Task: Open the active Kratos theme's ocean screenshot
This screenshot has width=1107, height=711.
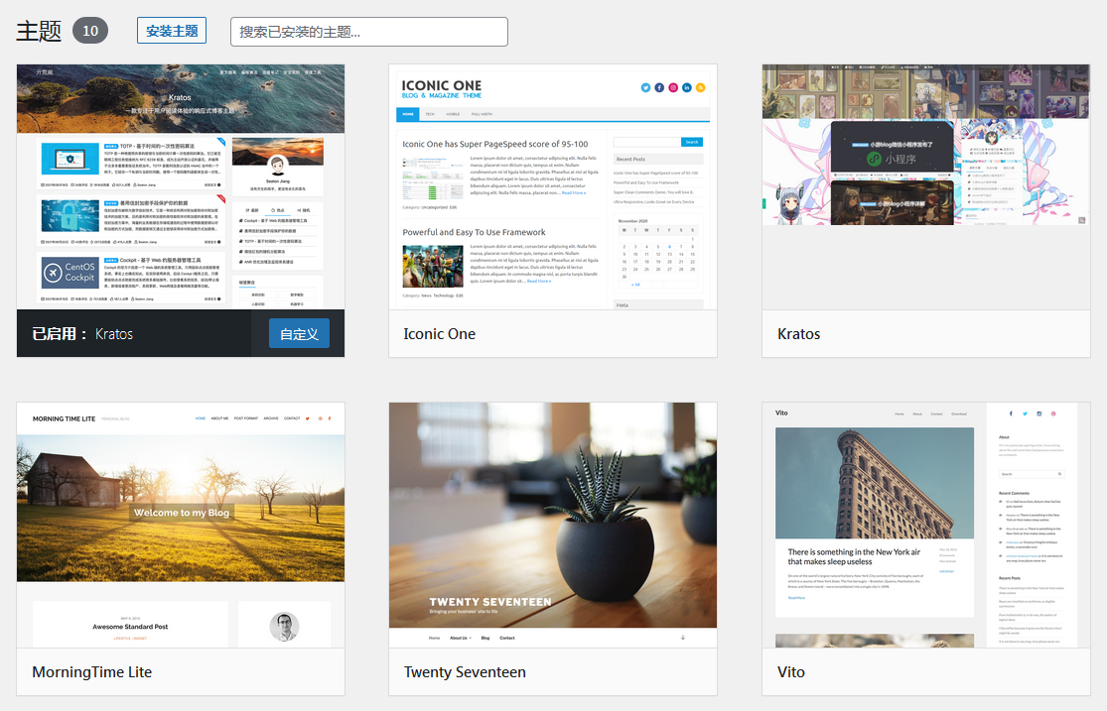Action: (181, 186)
